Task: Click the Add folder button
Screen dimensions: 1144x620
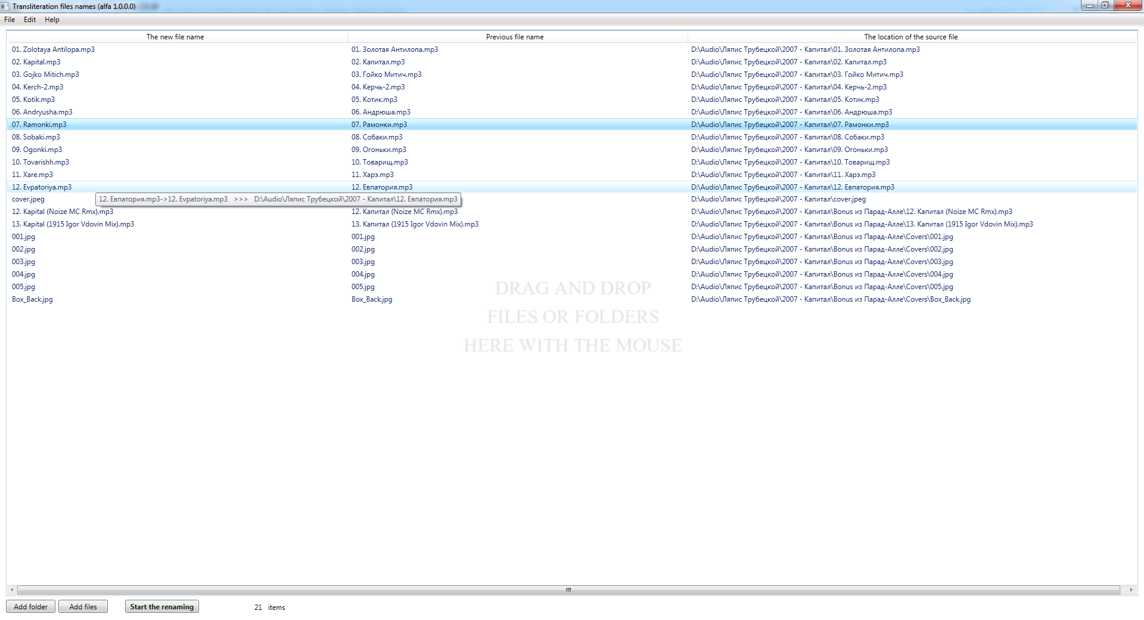Action: (x=31, y=606)
